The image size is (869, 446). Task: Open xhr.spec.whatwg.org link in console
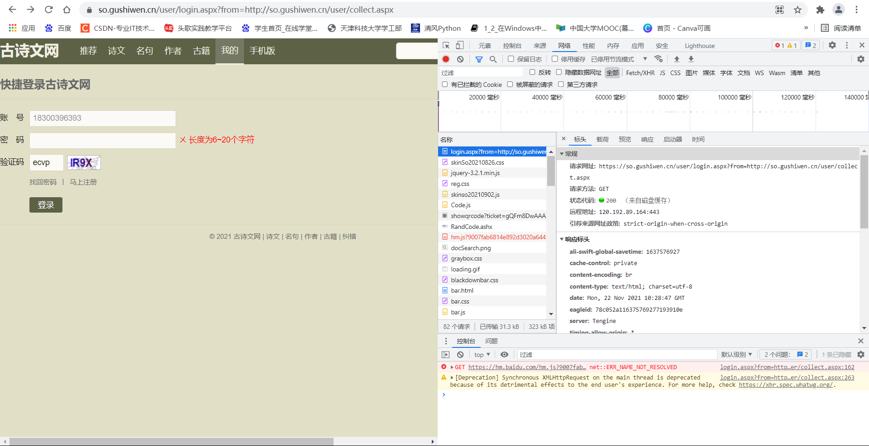(786, 385)
